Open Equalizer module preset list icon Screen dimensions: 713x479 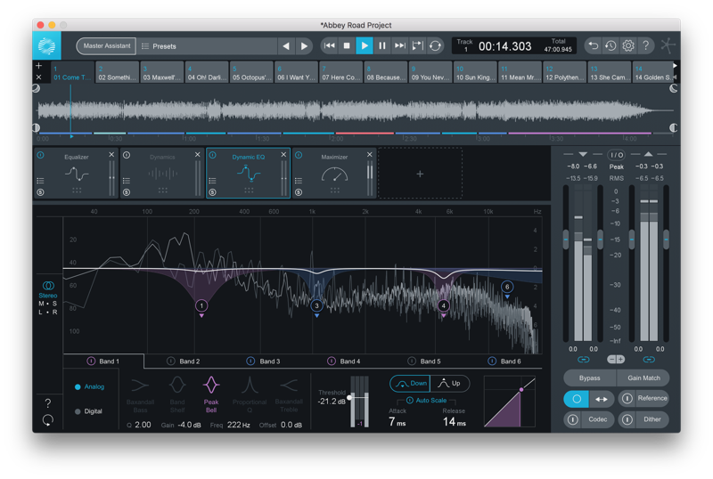[x=40, y=181]
